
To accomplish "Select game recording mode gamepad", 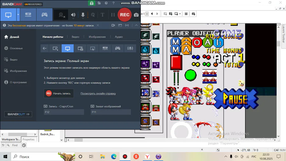I will (x=44, y=15).
